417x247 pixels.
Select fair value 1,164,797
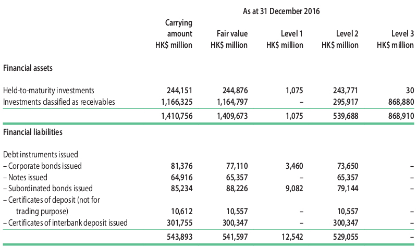coord(232,102)
